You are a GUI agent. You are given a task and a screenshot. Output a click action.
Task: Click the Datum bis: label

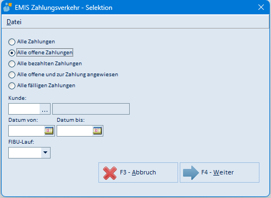pyautogui.click(x=71, y=120)
